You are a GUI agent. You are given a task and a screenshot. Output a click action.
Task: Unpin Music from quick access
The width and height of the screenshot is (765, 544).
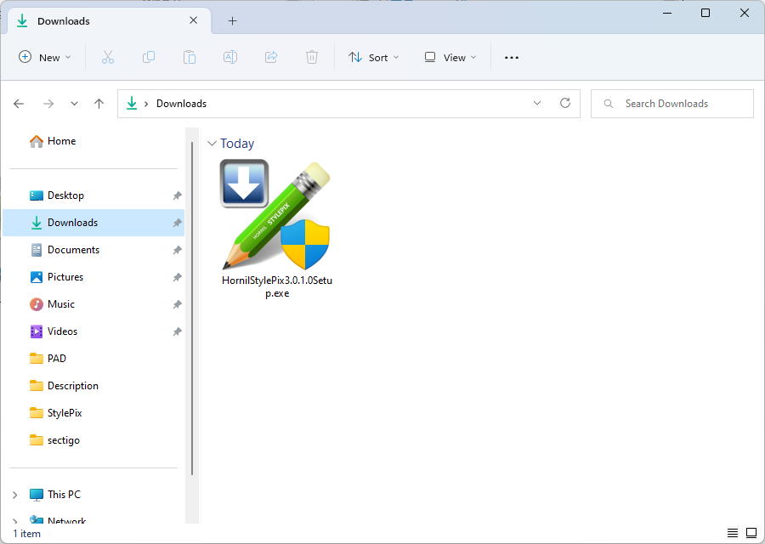tap(177, 304)
